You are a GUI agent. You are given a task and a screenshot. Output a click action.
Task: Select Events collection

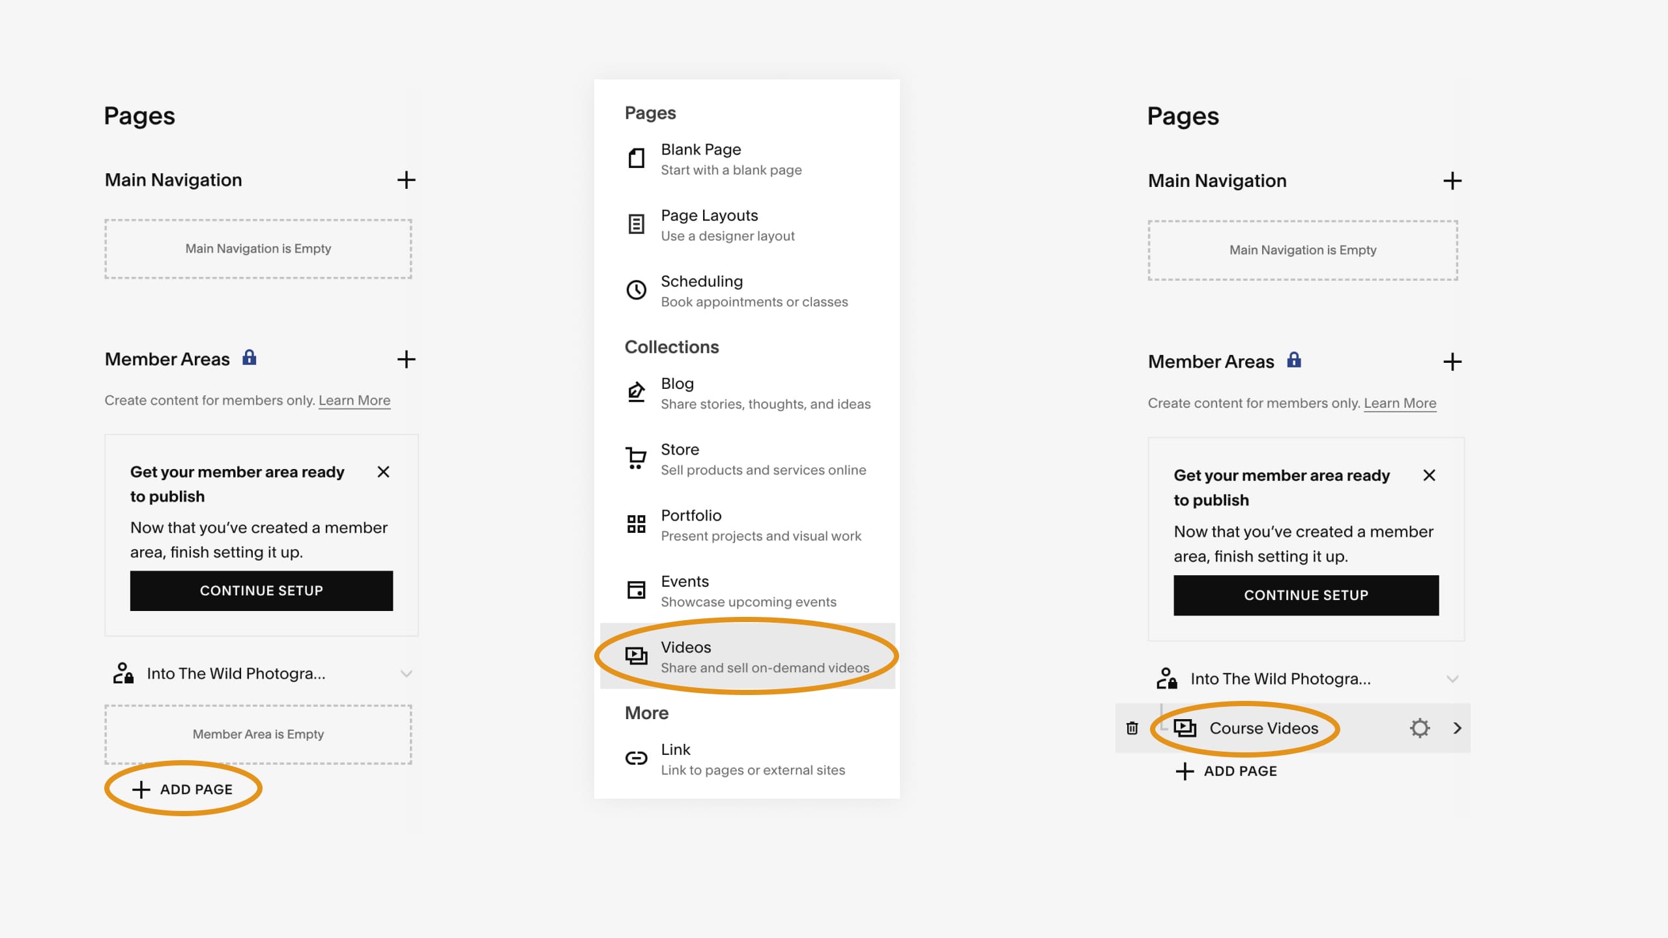tap(747, 590)
